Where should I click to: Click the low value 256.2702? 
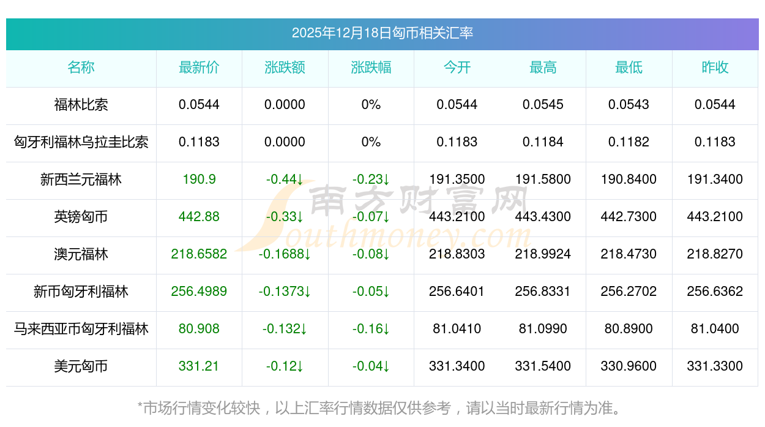click(x=629, y=292)
